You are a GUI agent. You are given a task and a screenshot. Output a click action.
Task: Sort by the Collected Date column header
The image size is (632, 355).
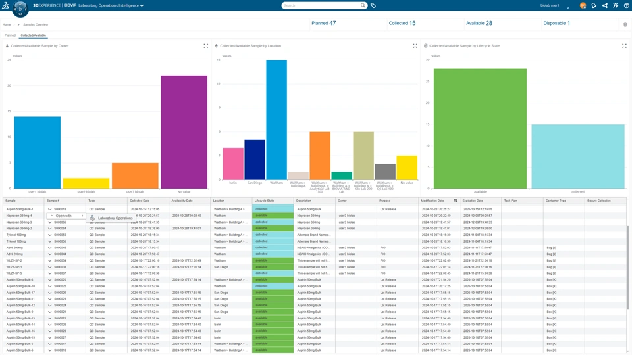[140, 201]
